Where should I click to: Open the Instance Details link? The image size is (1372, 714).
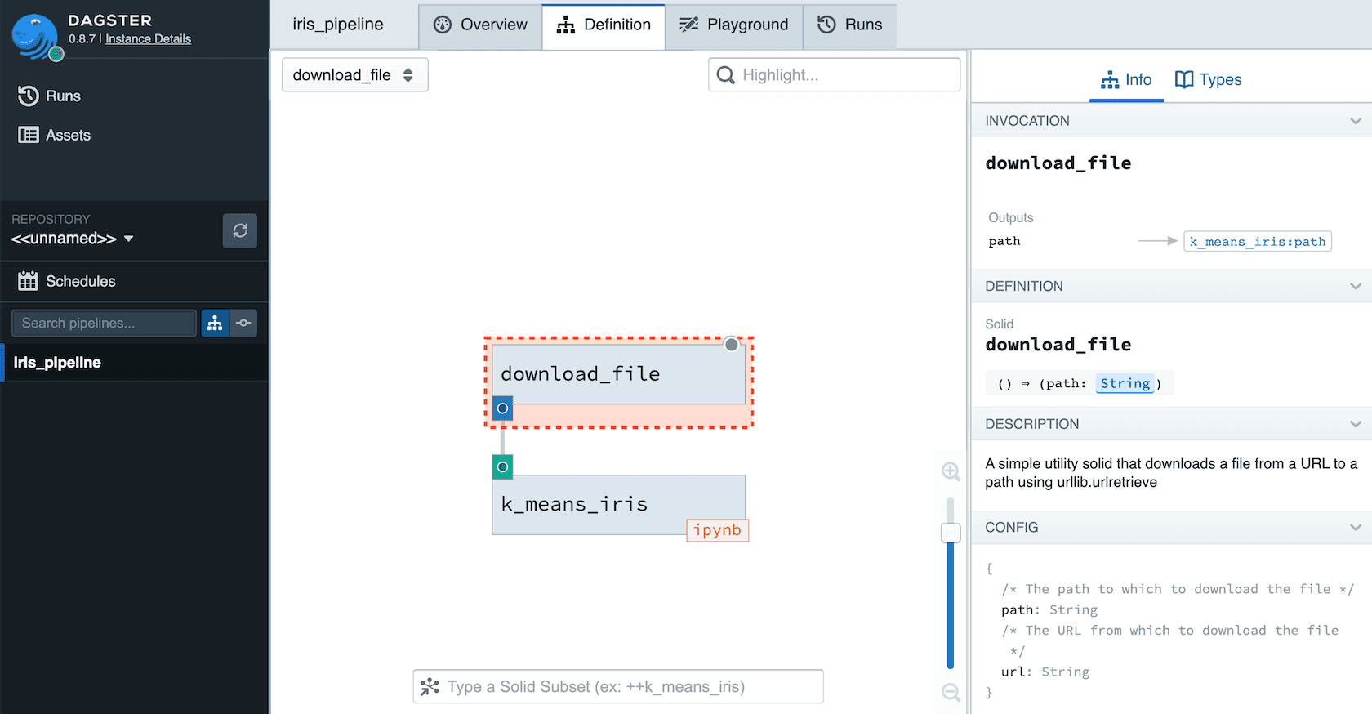[148, 39]
